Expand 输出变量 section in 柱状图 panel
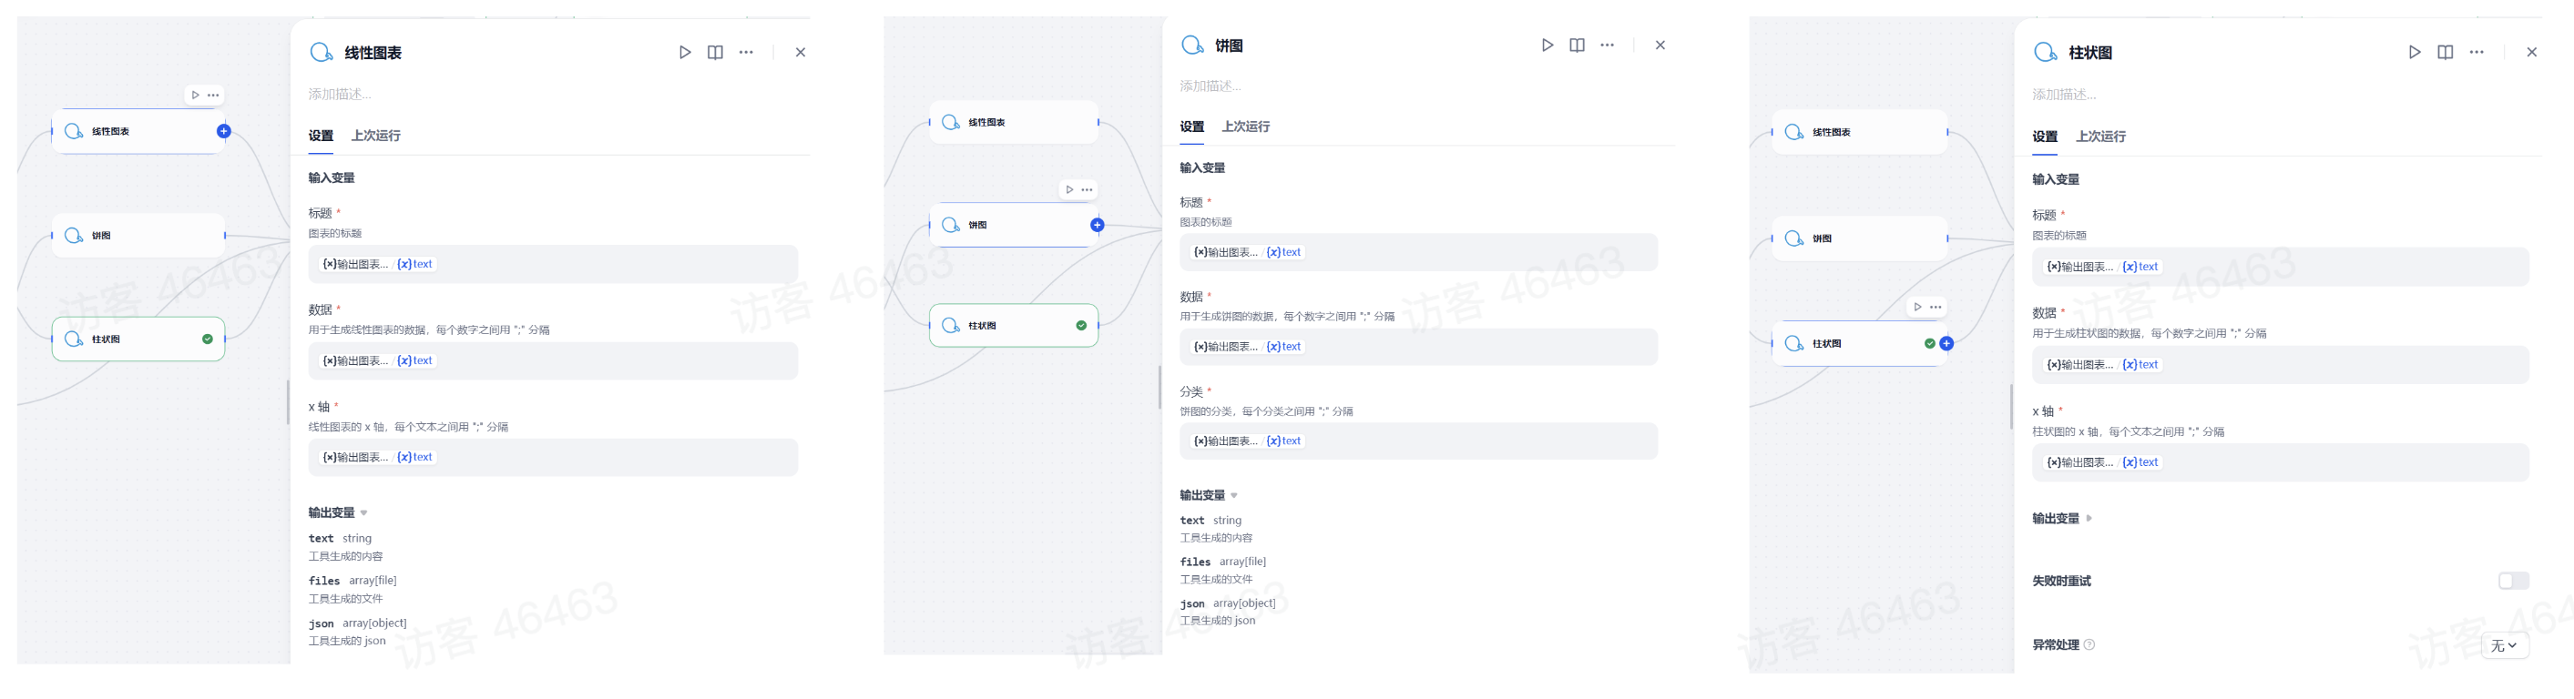Image resolution: width=2574 pixels, height=699 pixels. (x=2061, y=518)
